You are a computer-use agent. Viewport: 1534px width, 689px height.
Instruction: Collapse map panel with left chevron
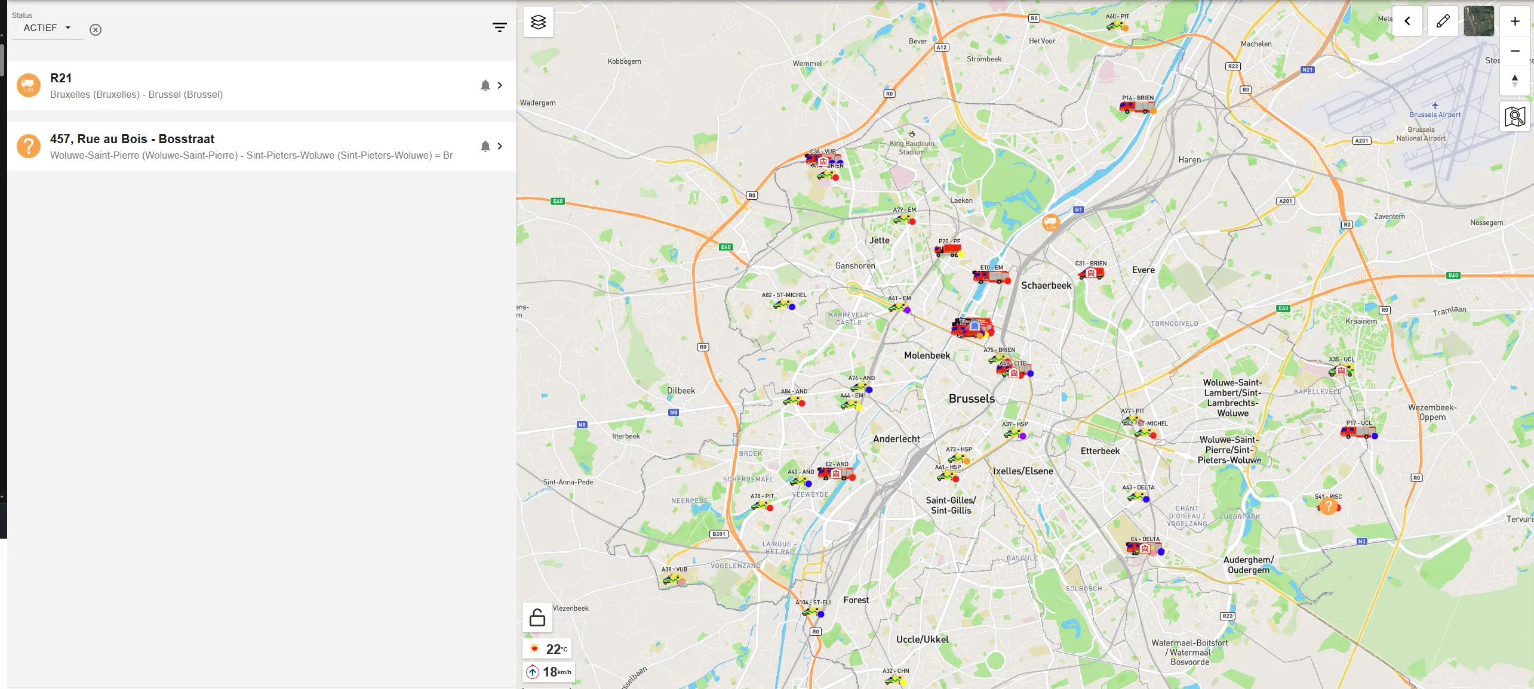pyautogui.click(x=1407, y=21)
